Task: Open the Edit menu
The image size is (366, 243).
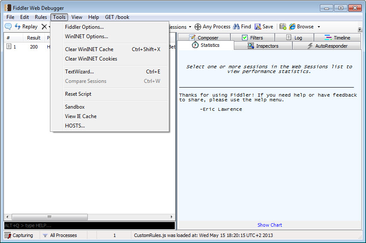Action: pos(25,17)
